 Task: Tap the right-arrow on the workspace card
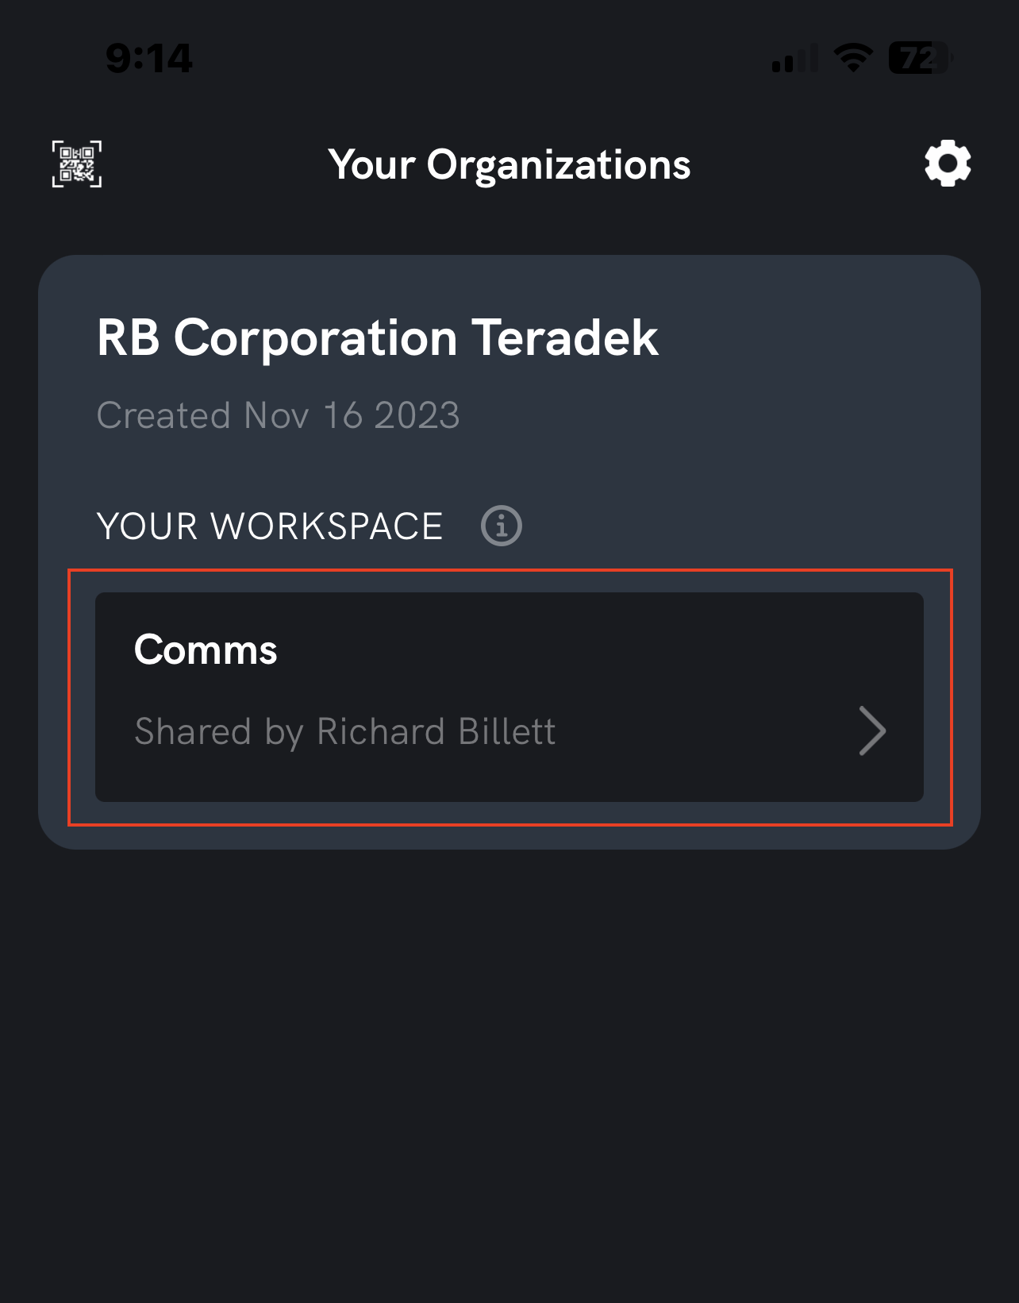[871, 731]
